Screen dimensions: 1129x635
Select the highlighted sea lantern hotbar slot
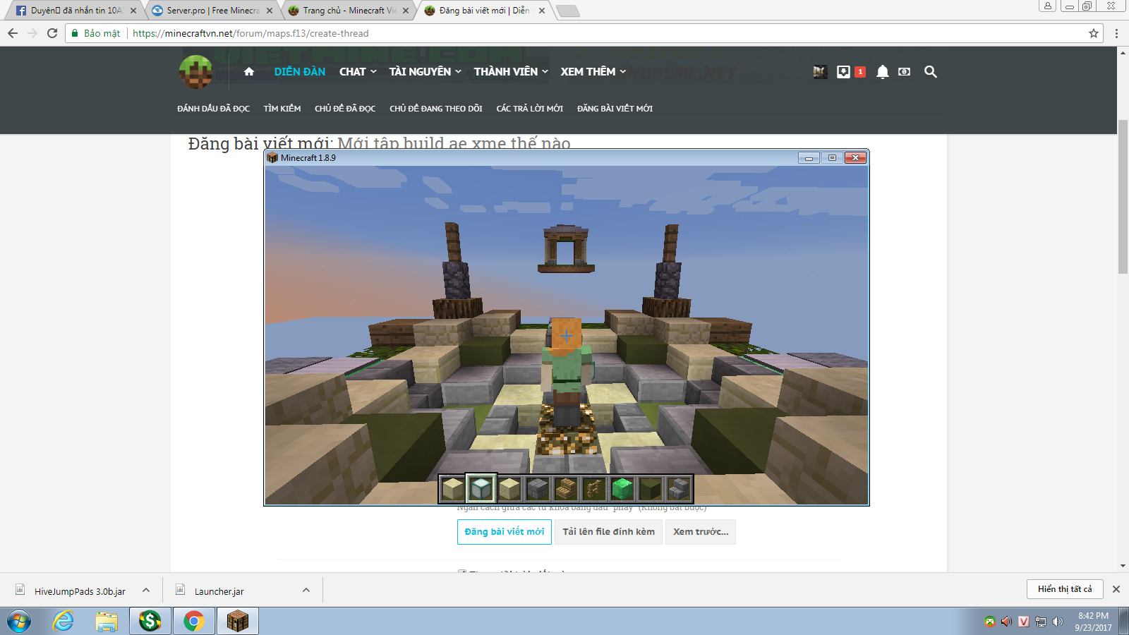click(481, 488)
